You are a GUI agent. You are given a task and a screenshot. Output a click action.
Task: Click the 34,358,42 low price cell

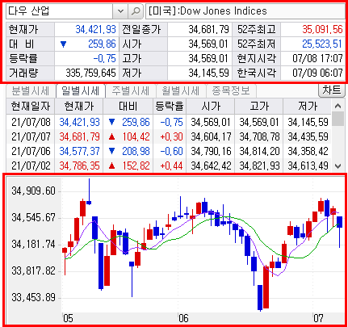[308, 151]
